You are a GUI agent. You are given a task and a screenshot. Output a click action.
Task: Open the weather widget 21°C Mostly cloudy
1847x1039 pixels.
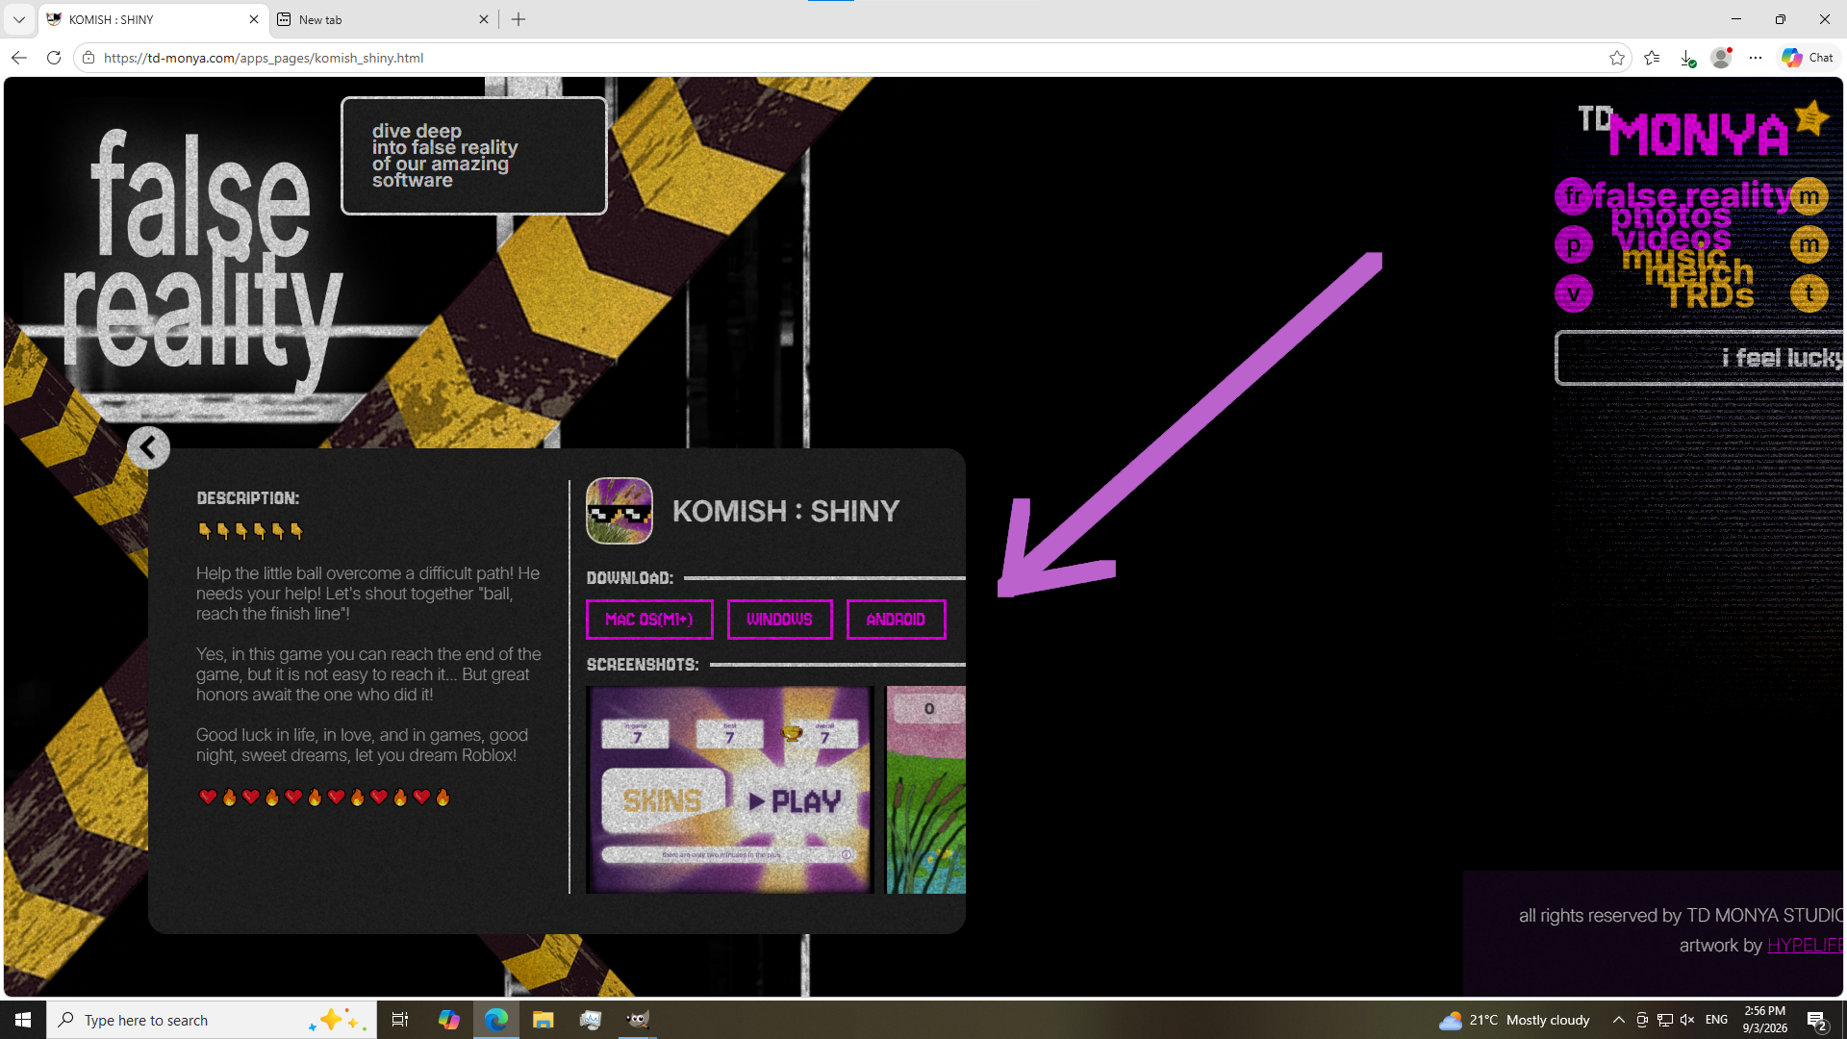(1515, 1020)
